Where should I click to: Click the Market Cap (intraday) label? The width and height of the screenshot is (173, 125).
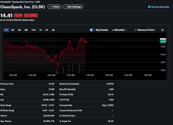pyautogui.click(x=69, y=84)
